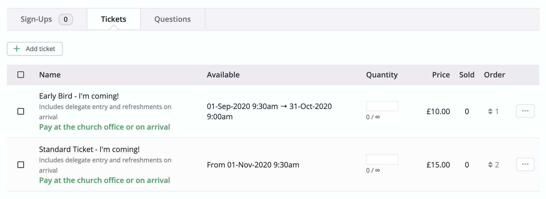546x199 pixels.
Task: Click the Tickets tab
Action: [x=114, y=19]
